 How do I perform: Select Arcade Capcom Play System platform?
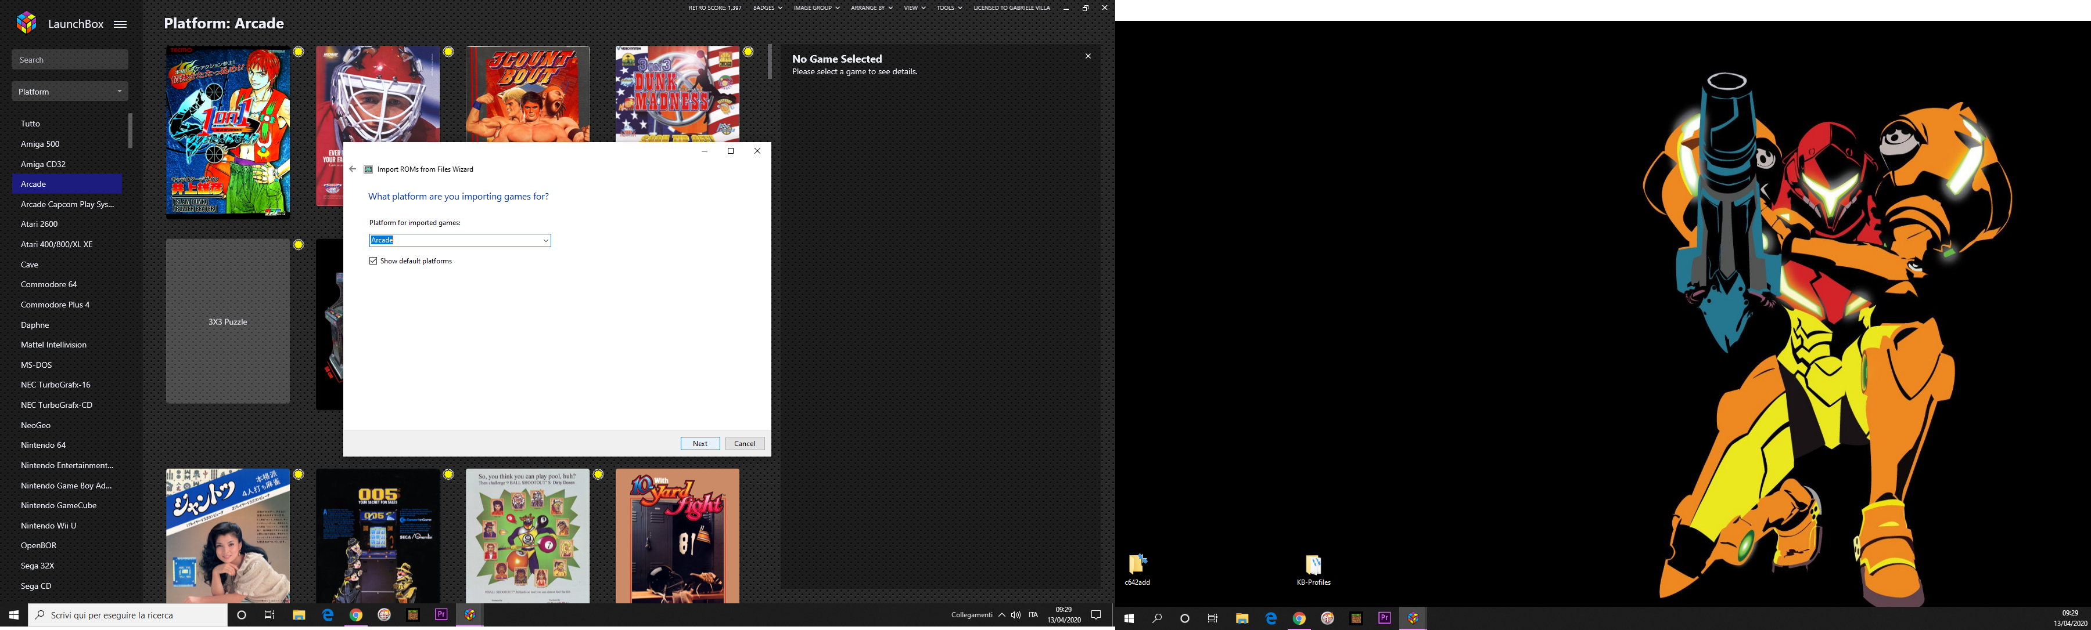pos(67,204)
